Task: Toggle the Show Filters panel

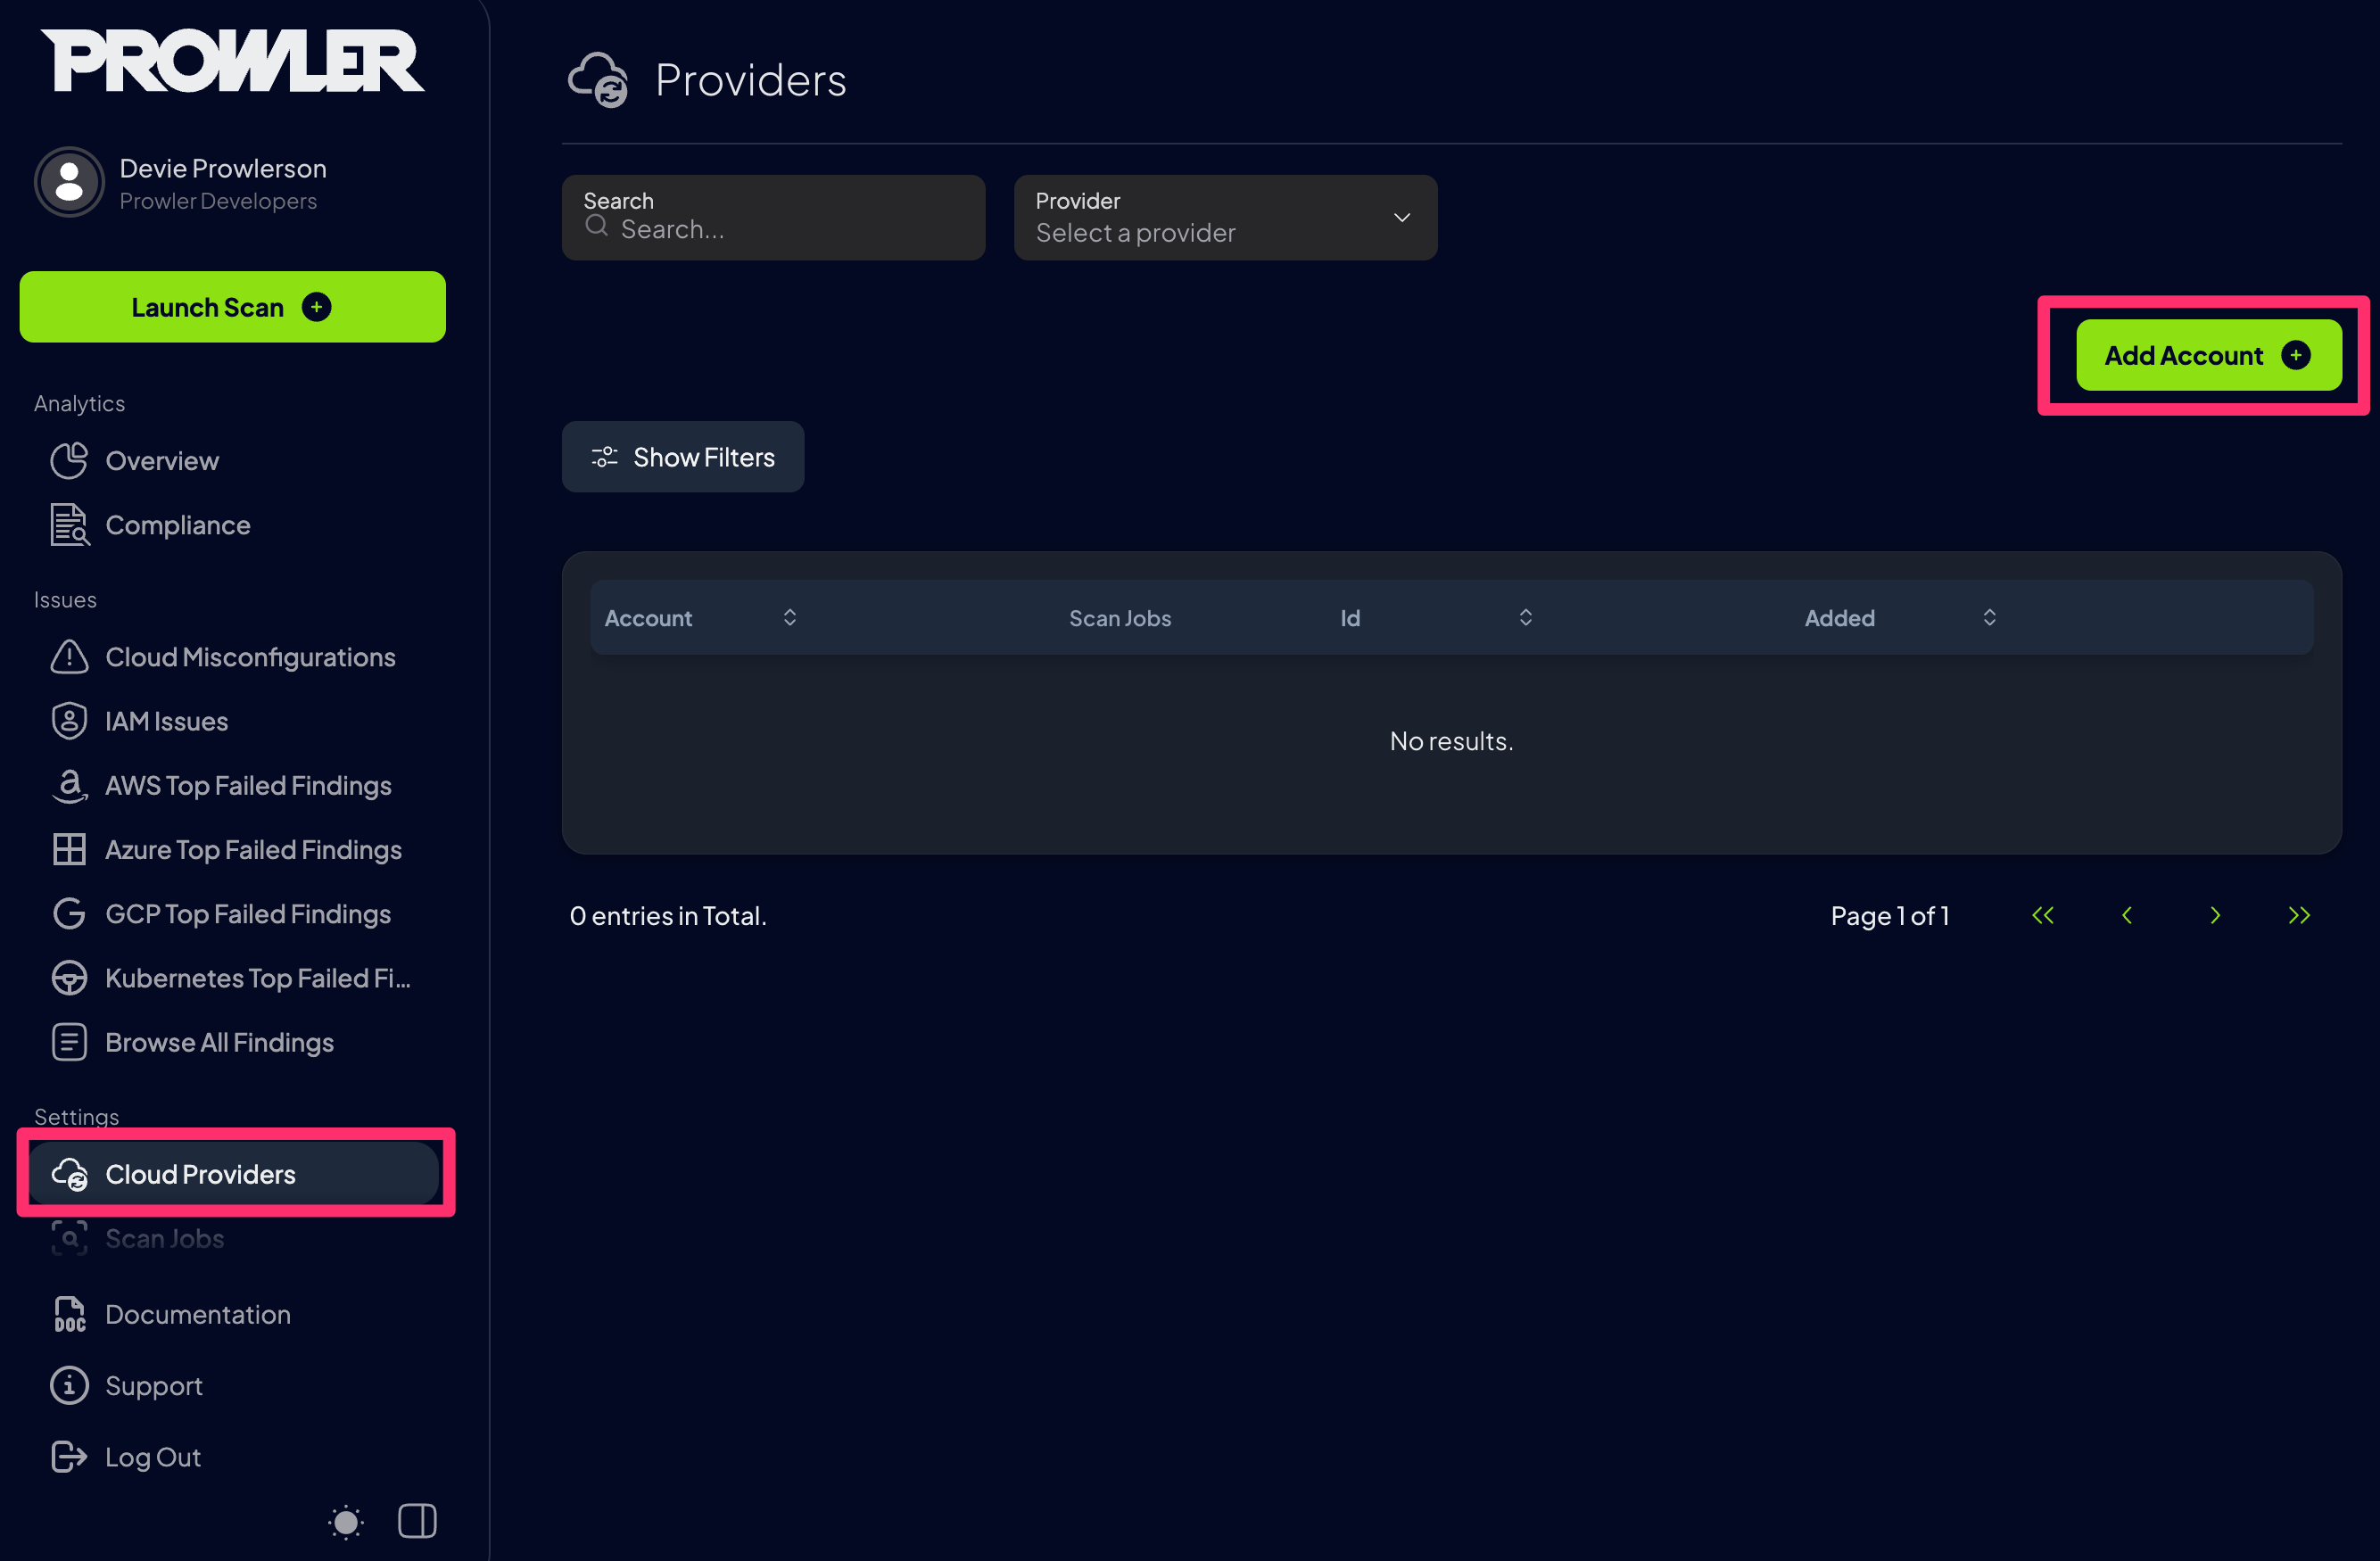Action: click(683, 457)
